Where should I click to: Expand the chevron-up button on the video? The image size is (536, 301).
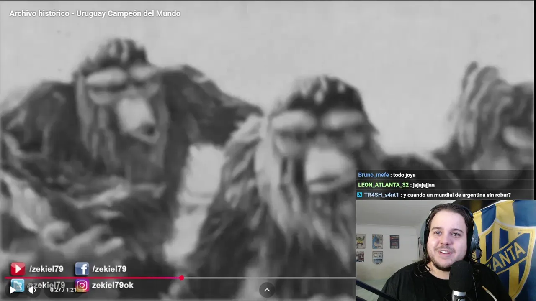click(267, 290)
